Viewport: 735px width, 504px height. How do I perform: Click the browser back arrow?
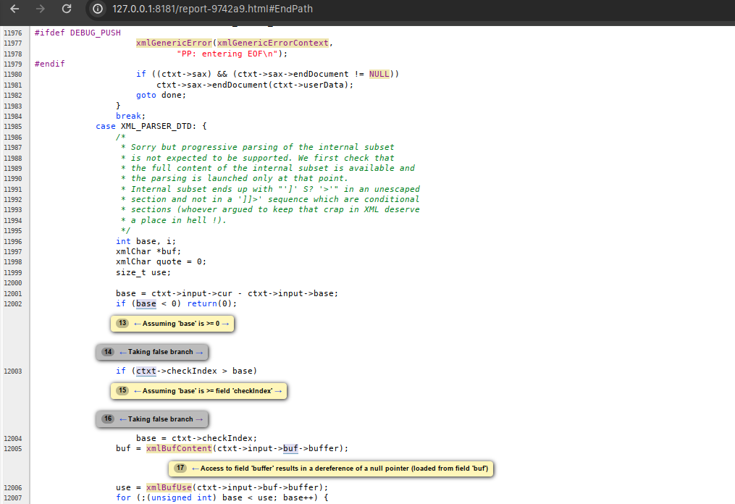(16, 9)
